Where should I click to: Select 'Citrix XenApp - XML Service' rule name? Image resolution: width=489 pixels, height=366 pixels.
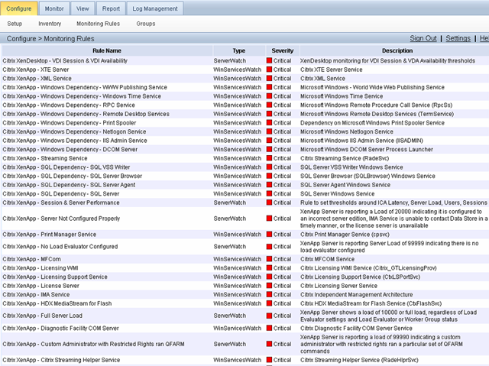pos(37,78)
